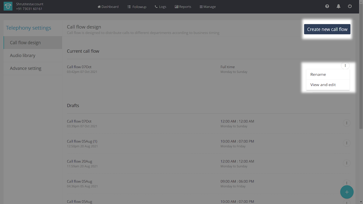Go to Logs page

click(x=161, y=7)
